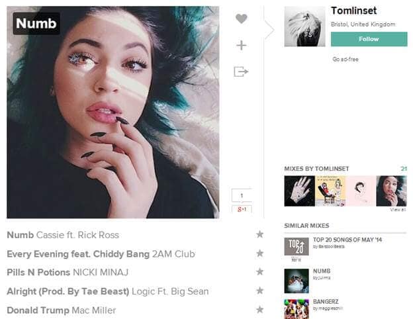
Task: Open the share/export arrow icon
Action: 241,71
